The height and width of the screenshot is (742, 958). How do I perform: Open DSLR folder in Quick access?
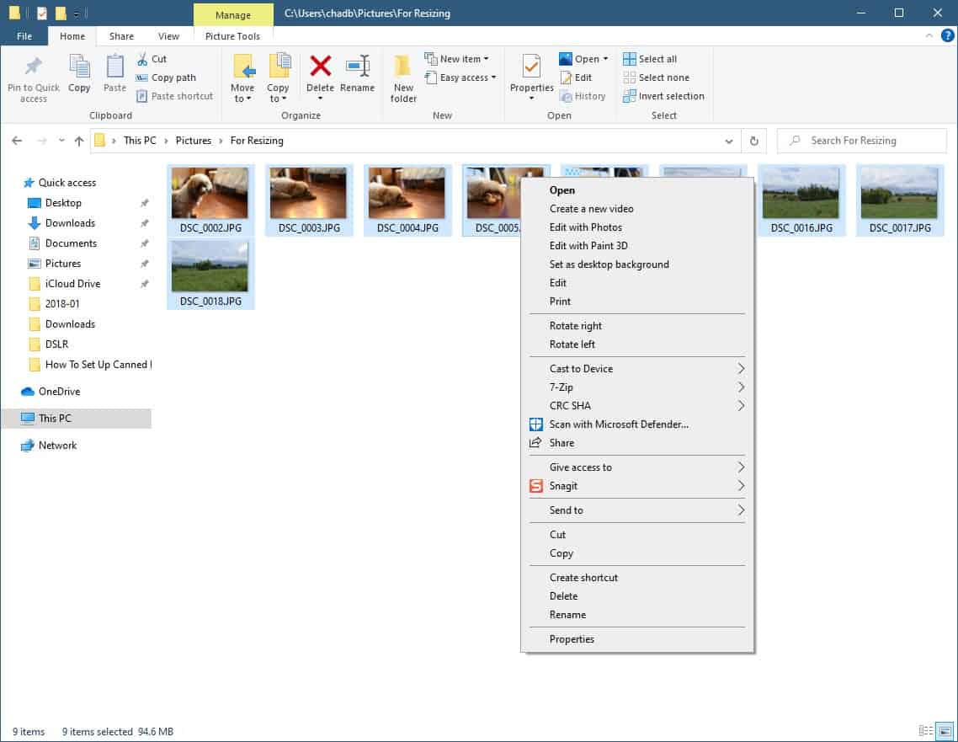coord(56,344)
